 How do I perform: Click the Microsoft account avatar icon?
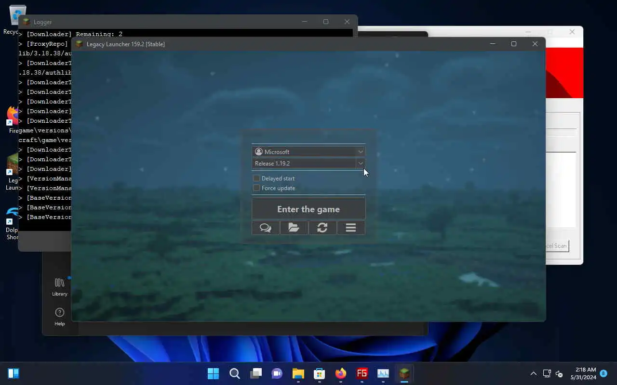coord(259,152)
